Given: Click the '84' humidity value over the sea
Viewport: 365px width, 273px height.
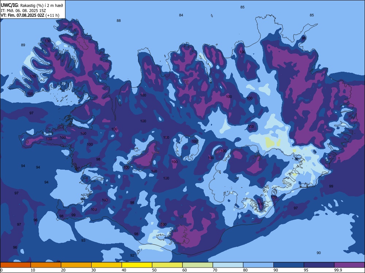Looking at the screenshot, I should (x=181, y=15).
